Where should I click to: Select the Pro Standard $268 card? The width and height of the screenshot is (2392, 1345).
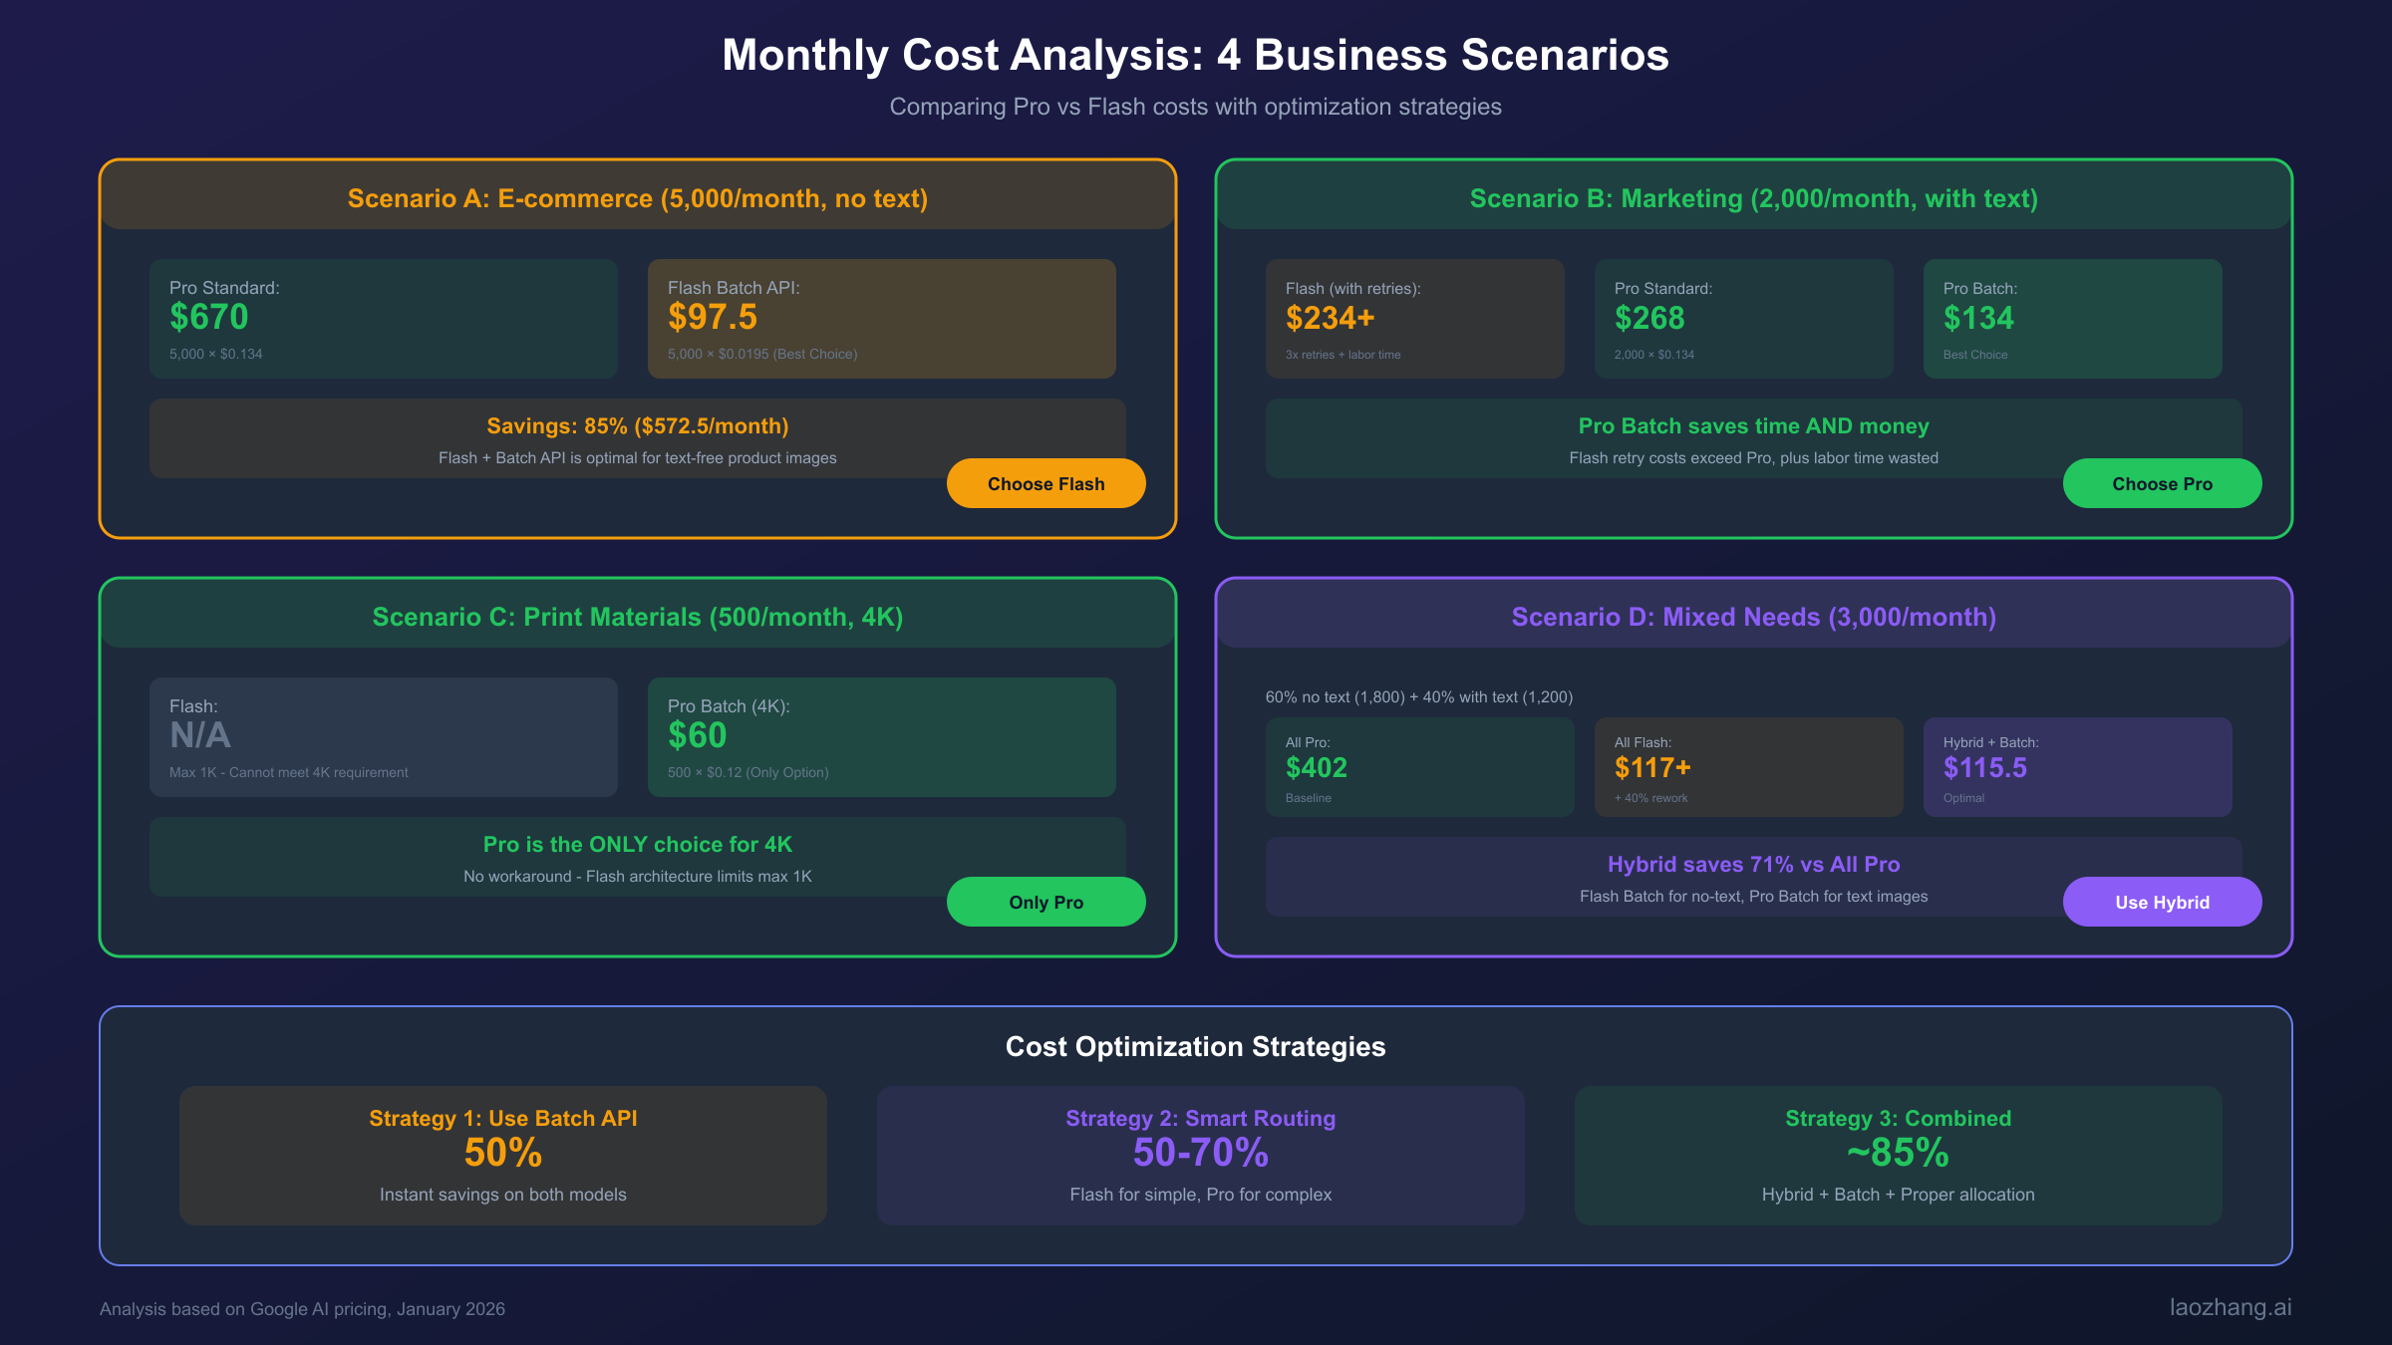(1743, 319)
